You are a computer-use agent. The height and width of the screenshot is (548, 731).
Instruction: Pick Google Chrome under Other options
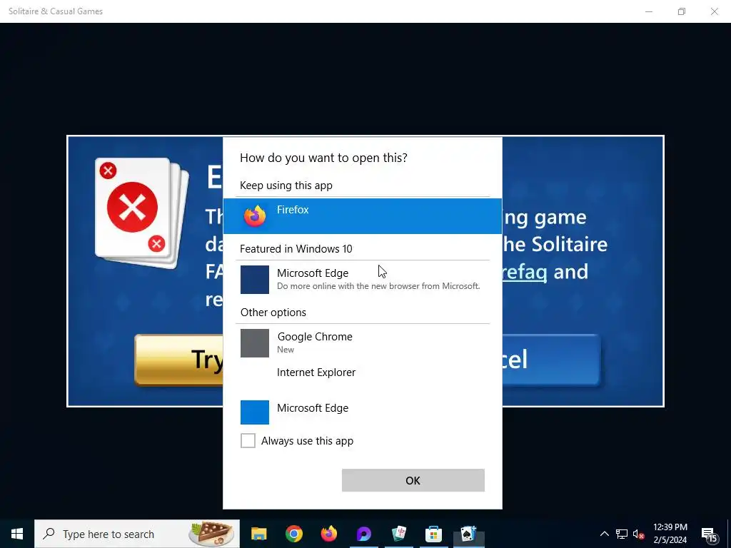click(362, 342)
